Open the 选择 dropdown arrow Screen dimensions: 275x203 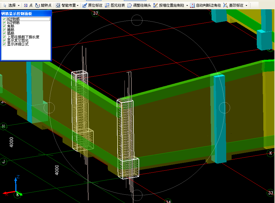[x=19, y=6]
